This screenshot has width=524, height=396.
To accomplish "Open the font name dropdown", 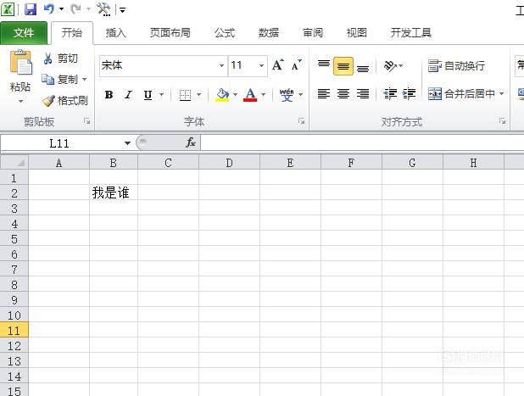I will coord(221,65).
